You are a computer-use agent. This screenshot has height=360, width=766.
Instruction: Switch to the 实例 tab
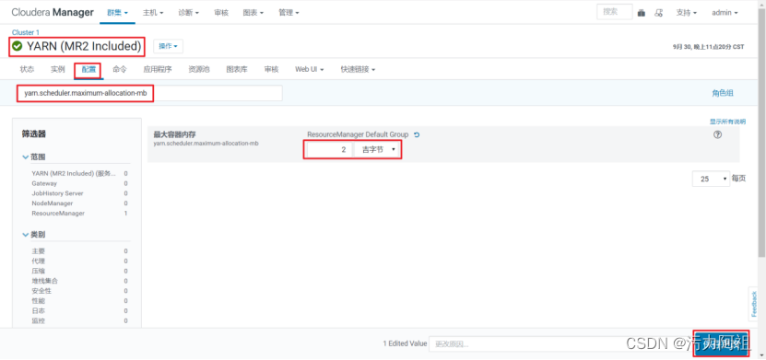(x=58, y=69)
